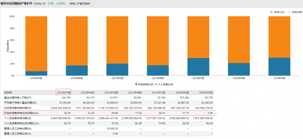Click the 2023年中报 table column header

(x=64, y=92)
